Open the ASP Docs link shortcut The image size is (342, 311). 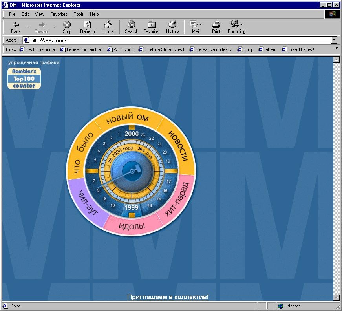[x=120, y=49]
